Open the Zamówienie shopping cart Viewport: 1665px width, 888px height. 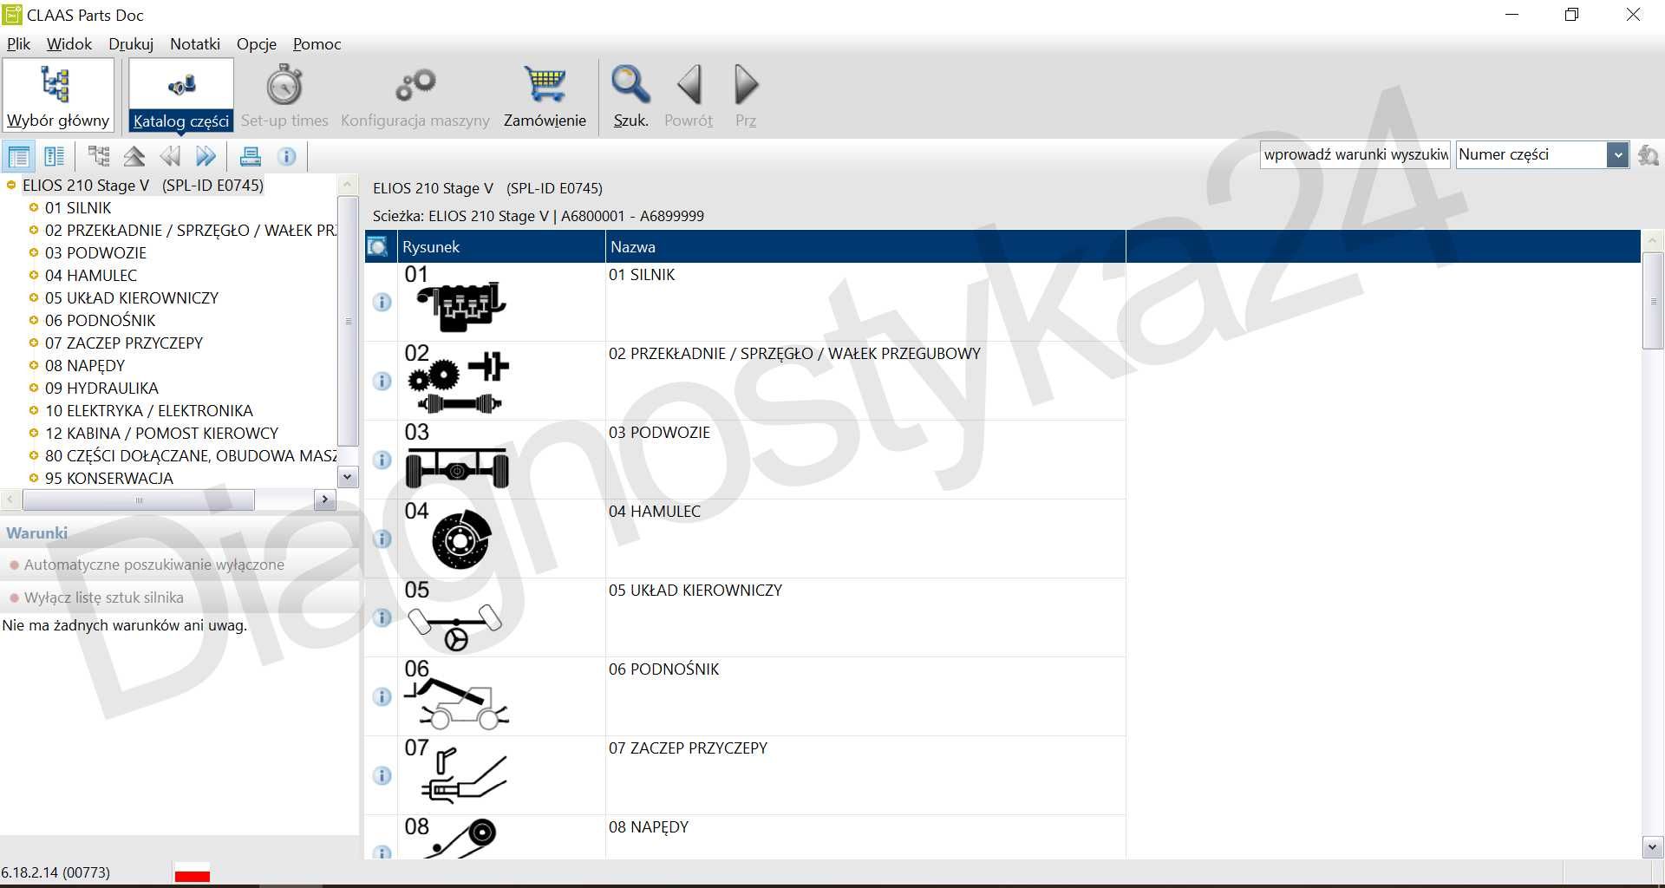(x=545, y=95)
